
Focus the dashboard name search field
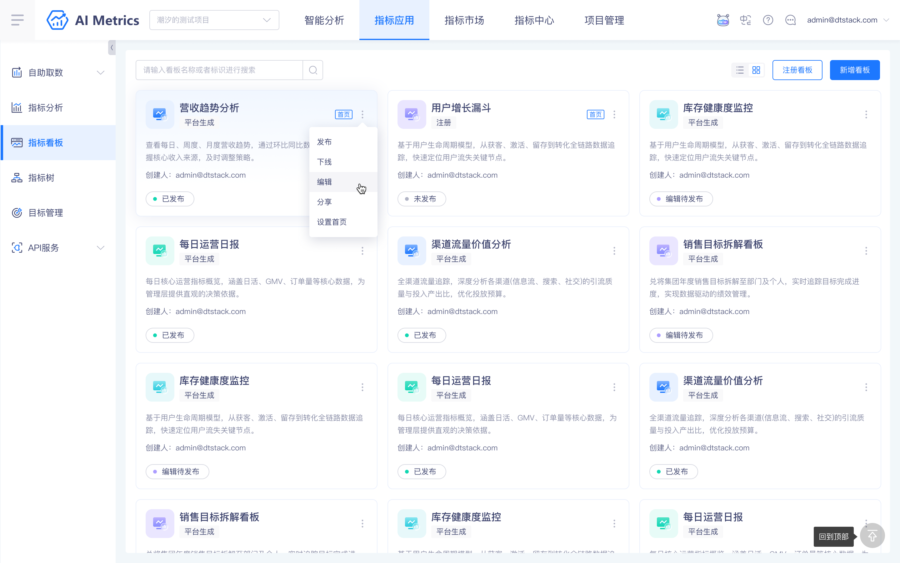click(219, 70)
